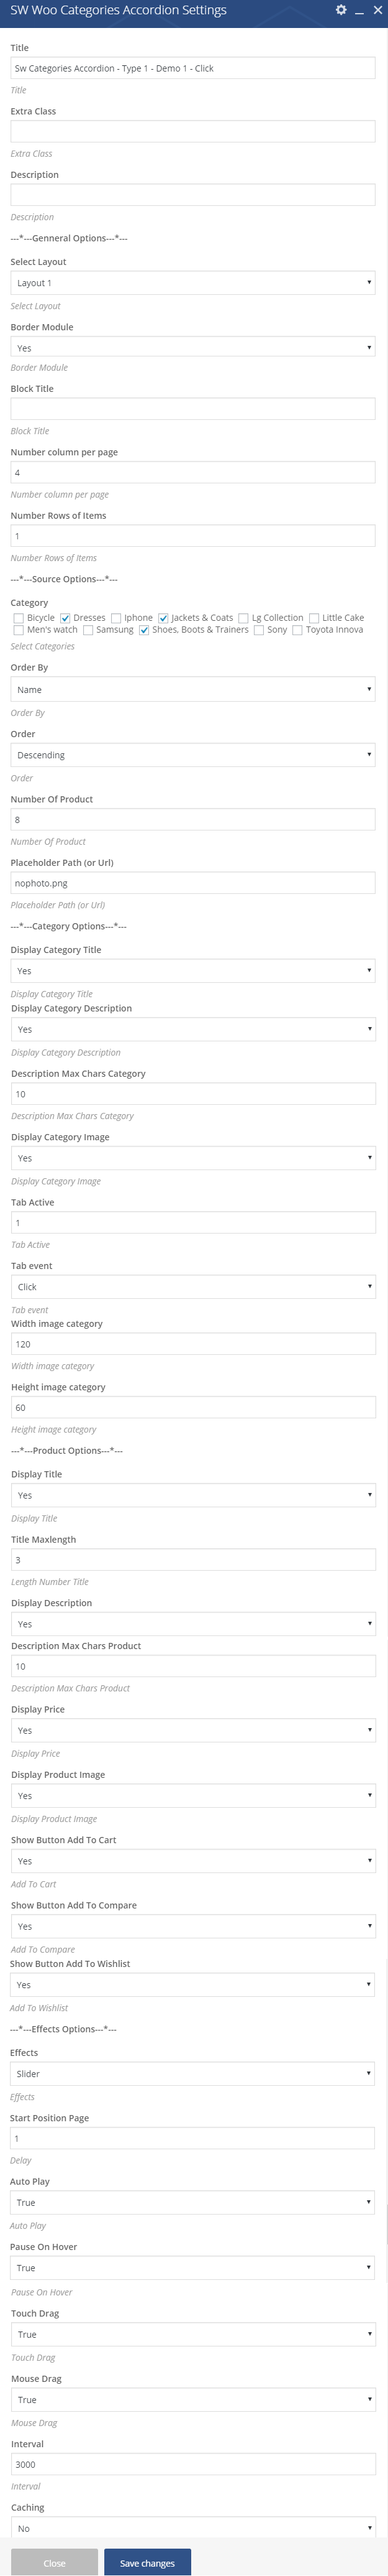Change the Order Descending dropdown

[192, 755]
